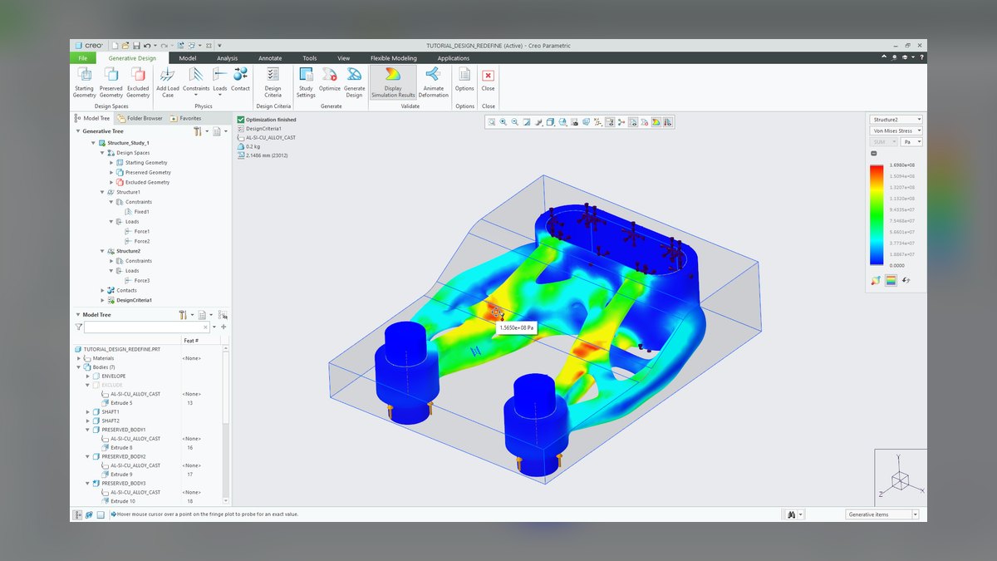Click the filter funnel icon in Model Tree
This screenshot has width=997, height=561.
coord(78,327)
